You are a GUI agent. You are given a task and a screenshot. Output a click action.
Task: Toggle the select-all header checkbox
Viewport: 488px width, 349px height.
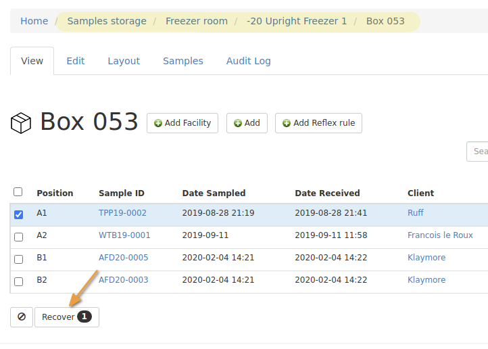[18, 192]
